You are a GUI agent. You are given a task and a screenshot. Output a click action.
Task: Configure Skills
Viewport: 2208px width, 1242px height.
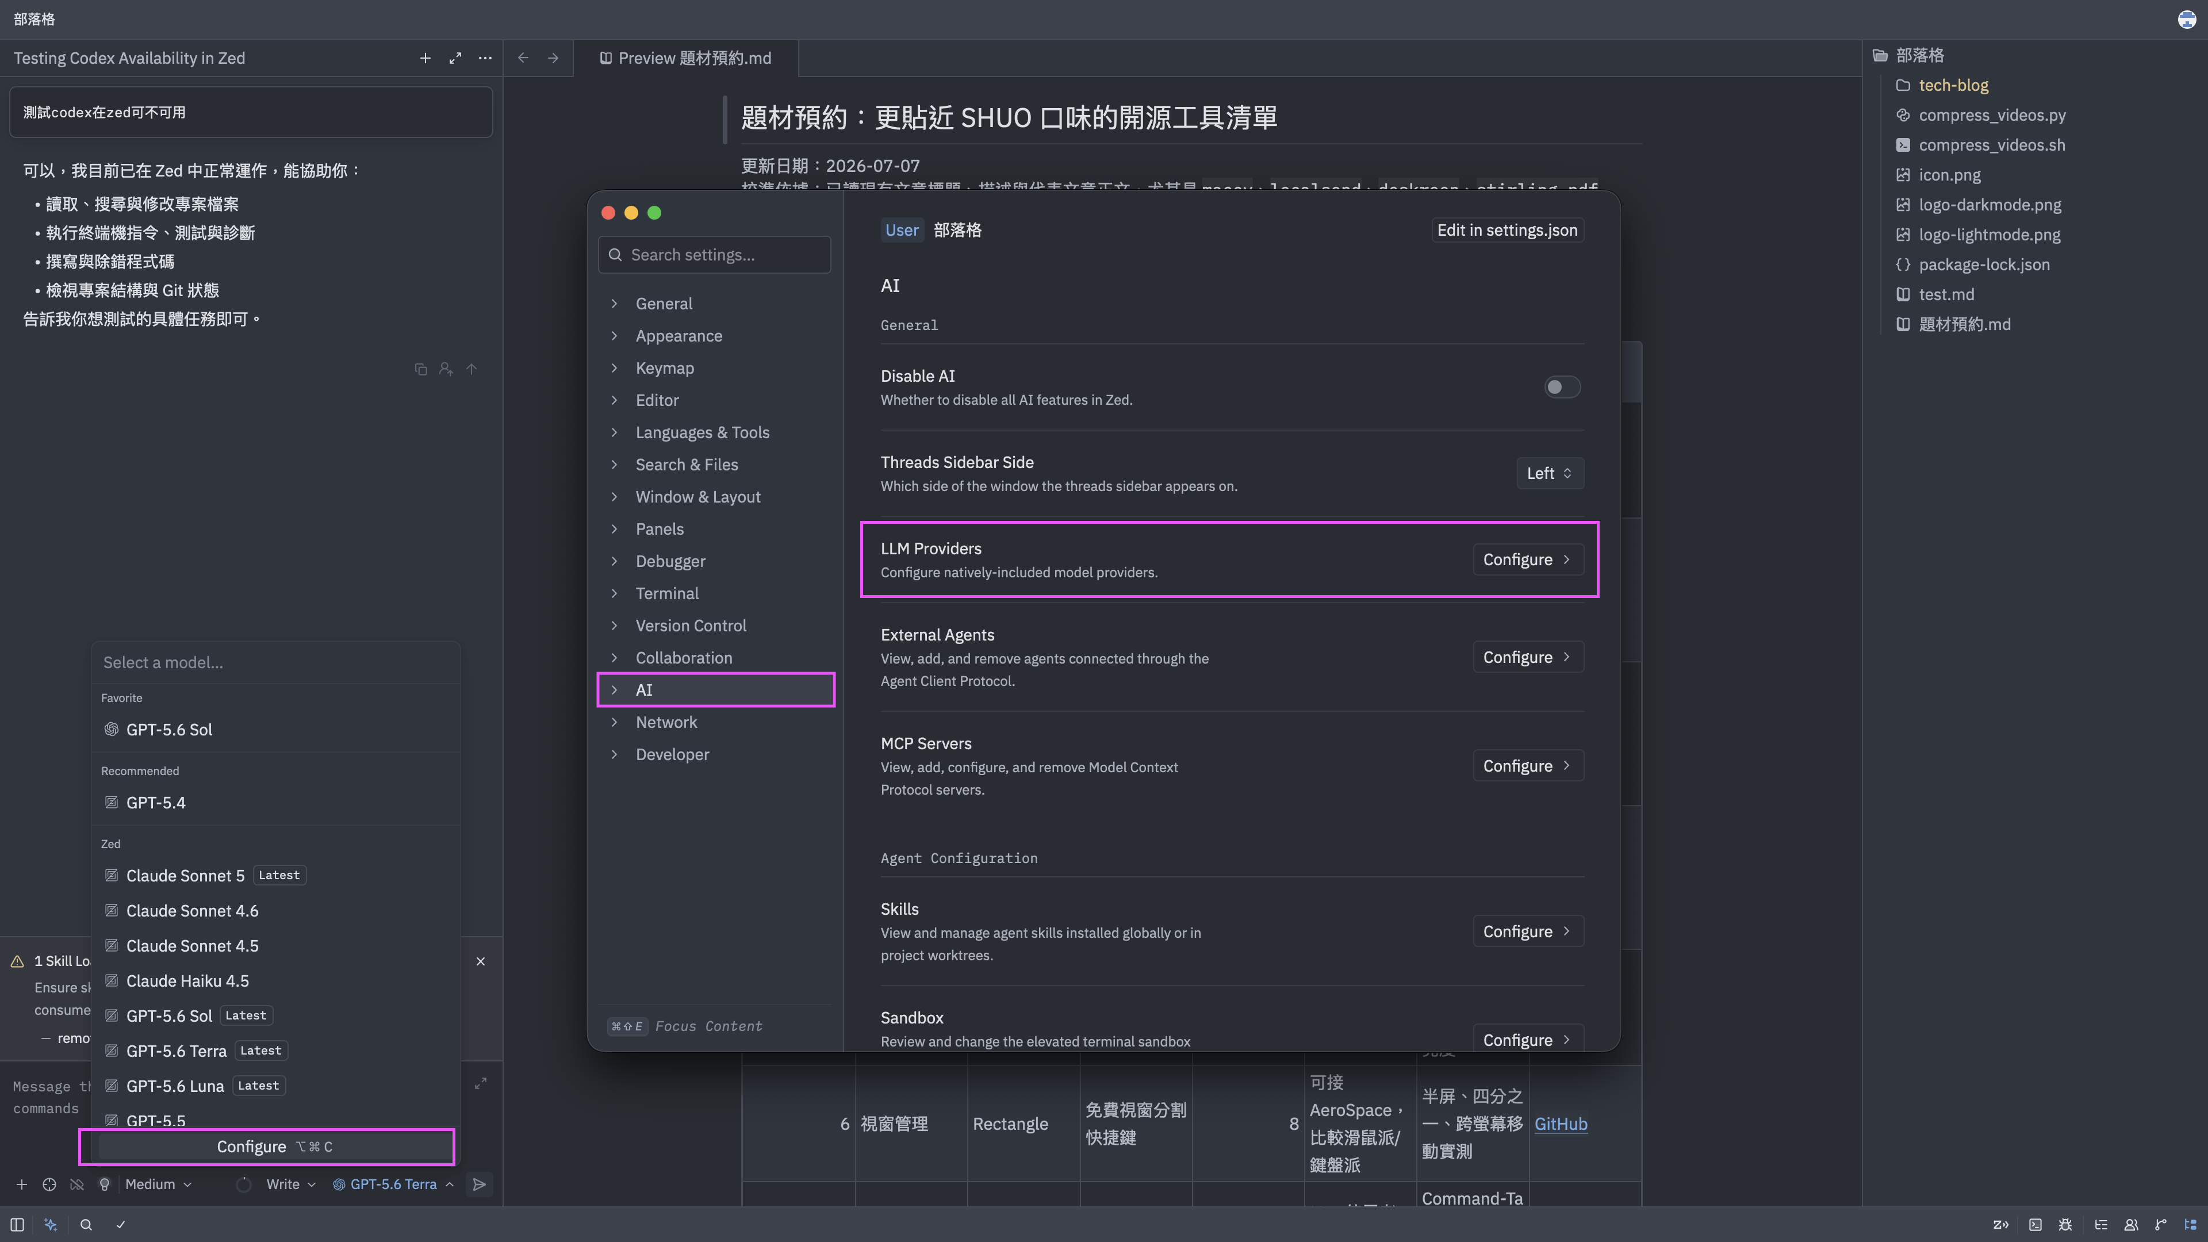pyautogui.click(x=1527, y=931)
